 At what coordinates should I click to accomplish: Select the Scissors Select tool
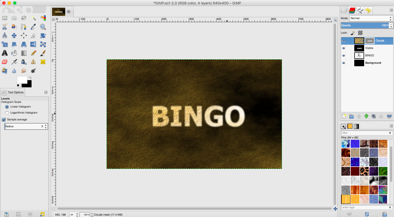[5, 27]
